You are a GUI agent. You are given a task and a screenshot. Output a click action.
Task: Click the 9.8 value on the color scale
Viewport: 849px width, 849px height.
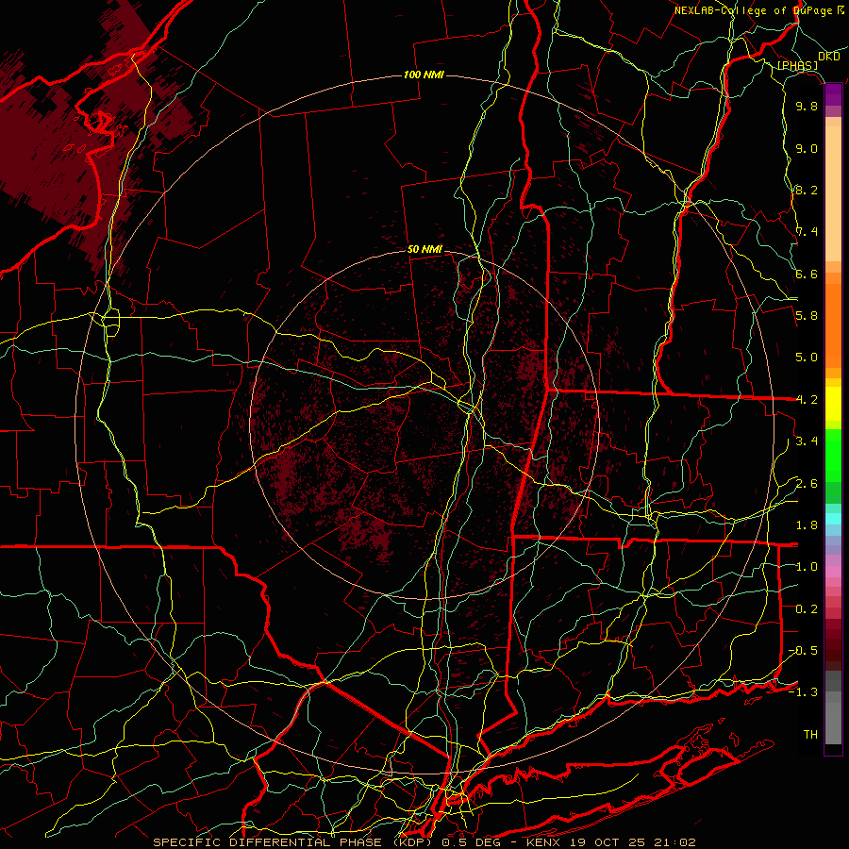tap(807, 107)
